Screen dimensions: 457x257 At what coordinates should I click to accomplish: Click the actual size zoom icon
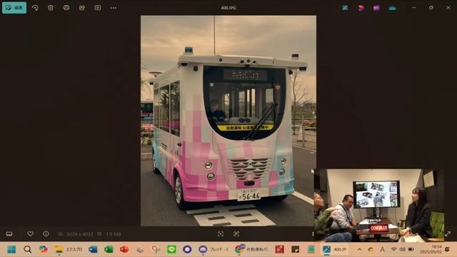pos(236,233)
